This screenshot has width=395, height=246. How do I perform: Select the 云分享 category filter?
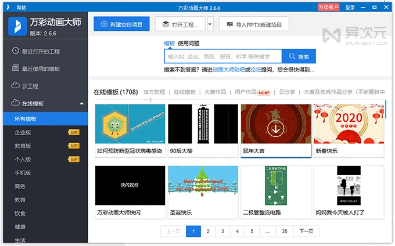[287, 92]
